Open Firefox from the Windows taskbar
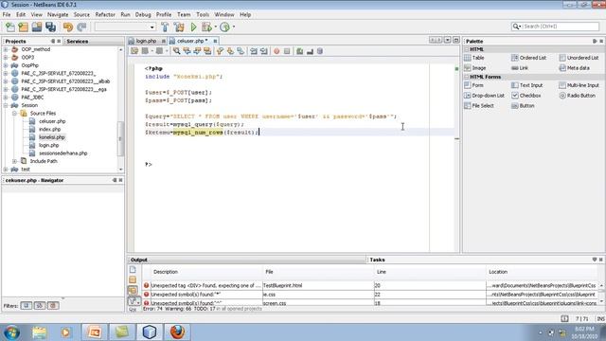Image resolution: width=606 pixels, height=341 pixels. pos(177,332)
